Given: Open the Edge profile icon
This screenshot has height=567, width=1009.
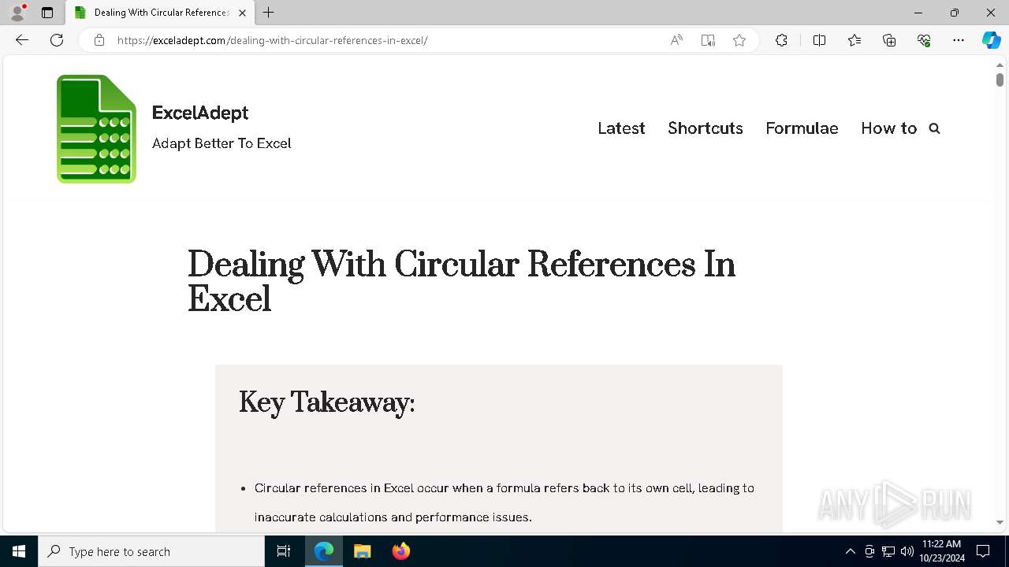Looking at the screenshot, I should (x=17, y=13).
